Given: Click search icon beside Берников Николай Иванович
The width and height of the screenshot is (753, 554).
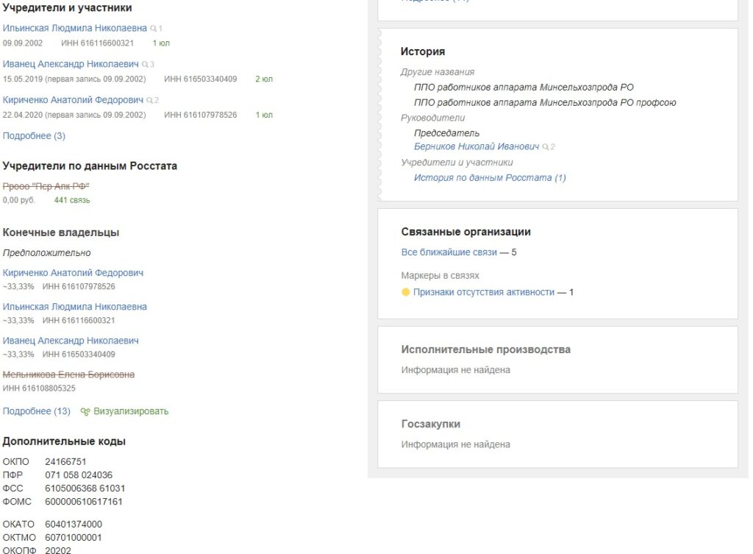Looking at the screenshot, I should (x=546, y=147).
